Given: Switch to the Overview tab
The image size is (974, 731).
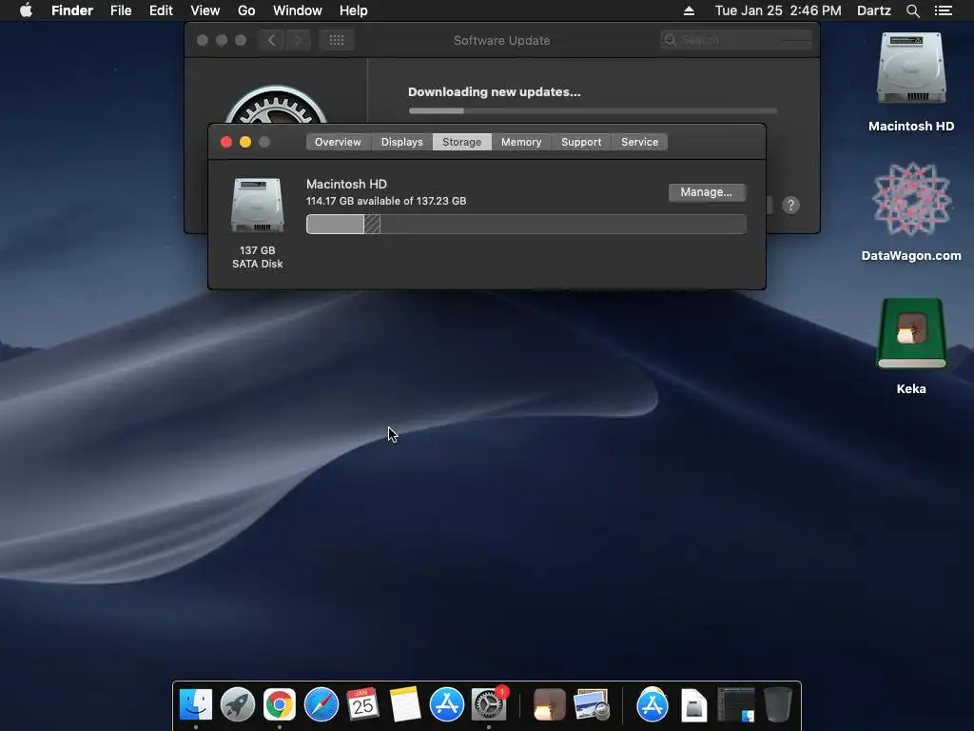Looking at the screenshot, I should (338, 142).
